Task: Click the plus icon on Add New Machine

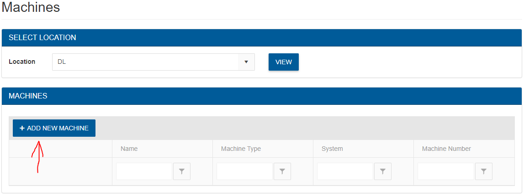Action: 22,129
